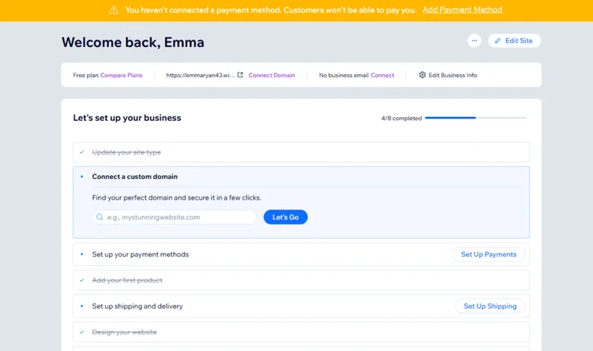
Task: Click the Edit Site button
Action: click(514, 41)
